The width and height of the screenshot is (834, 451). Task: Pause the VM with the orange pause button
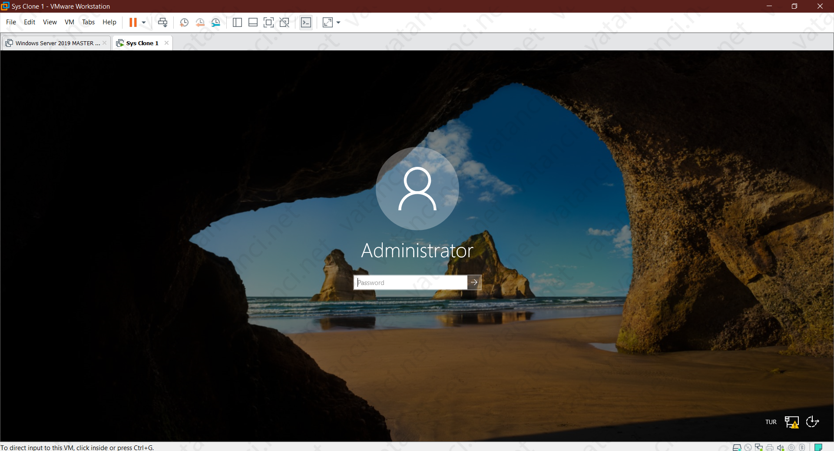tap(133, 22)
